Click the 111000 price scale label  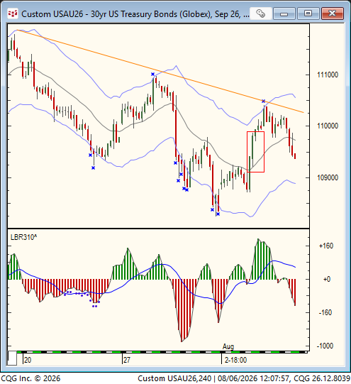(x=328, y=75)
